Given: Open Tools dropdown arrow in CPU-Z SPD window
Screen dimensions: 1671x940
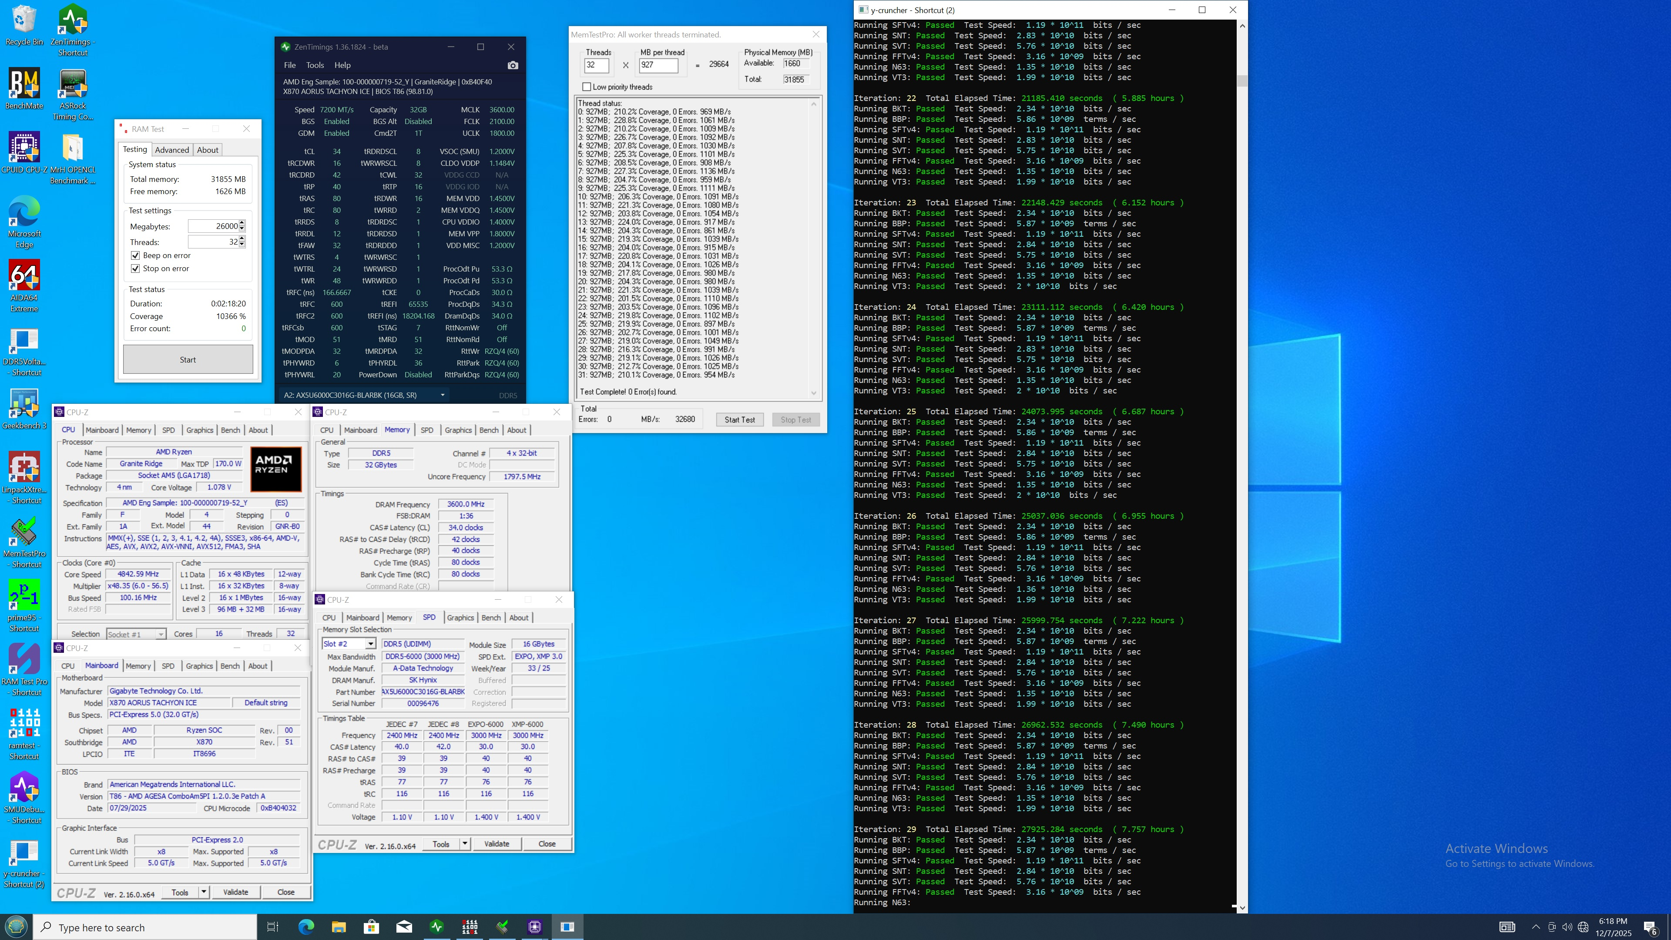Looking at the screenshot, I should [x=464, y=844].
